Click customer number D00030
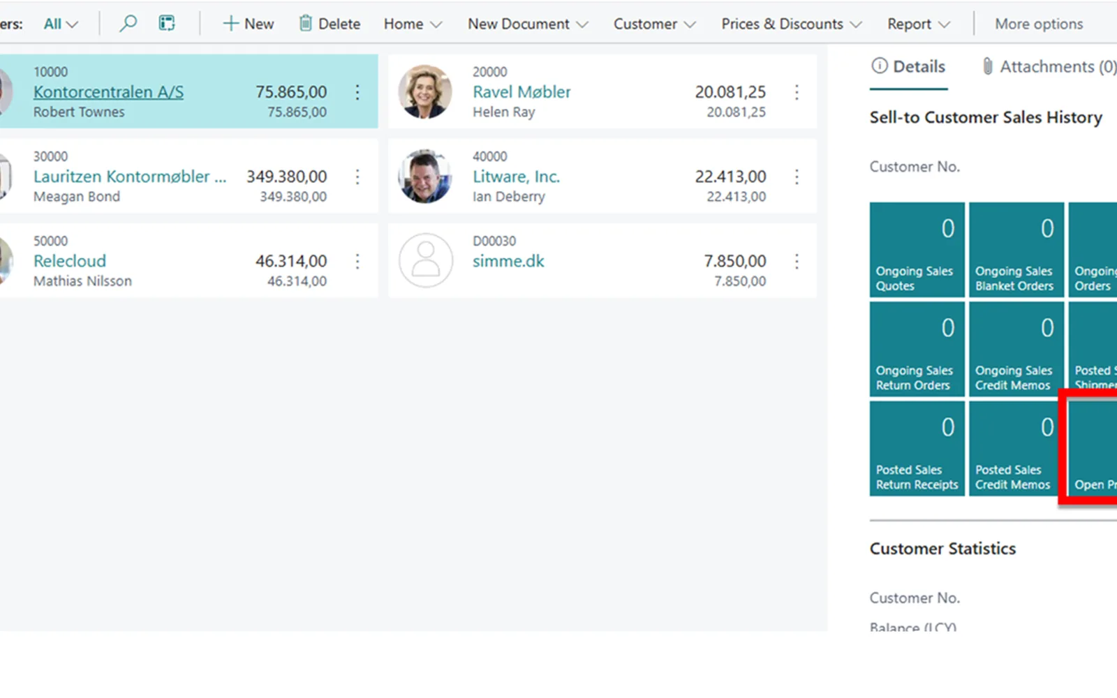The image size is (1117, 698). click(494, 242)
